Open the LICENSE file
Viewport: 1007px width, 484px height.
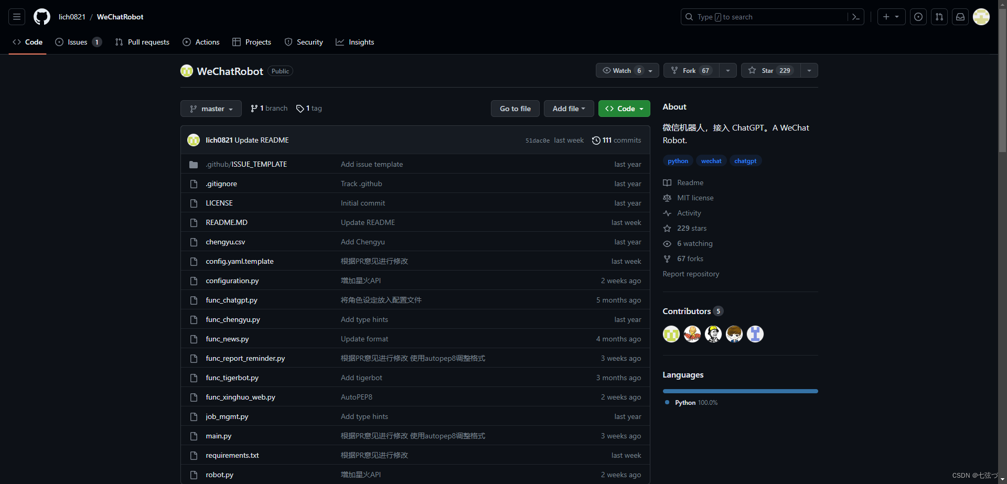(x=219, y=203)
